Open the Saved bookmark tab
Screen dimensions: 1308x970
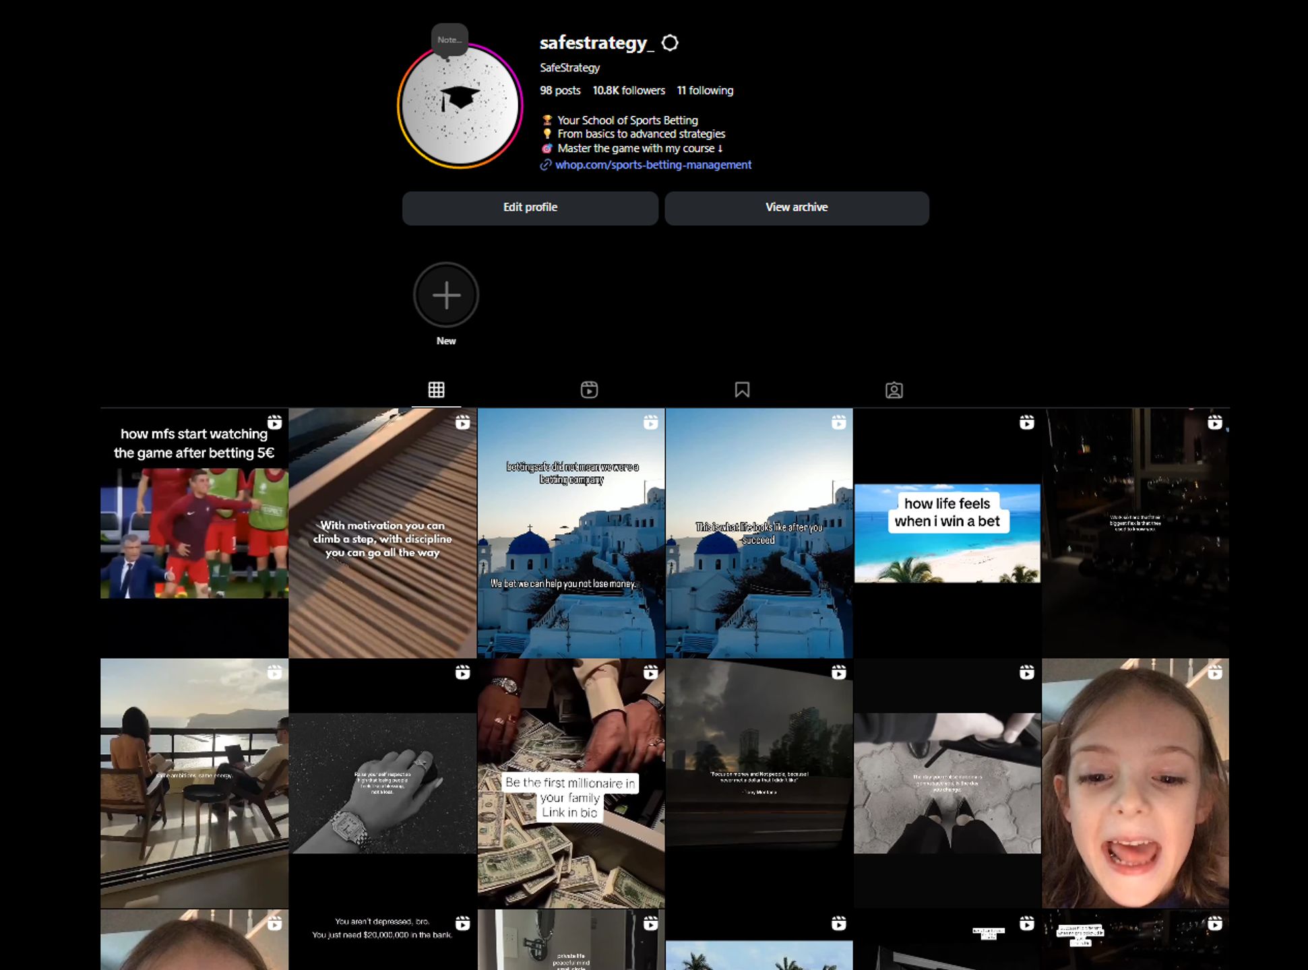742,389
